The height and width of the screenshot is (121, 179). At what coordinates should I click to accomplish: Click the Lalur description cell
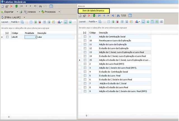(56, 37)
